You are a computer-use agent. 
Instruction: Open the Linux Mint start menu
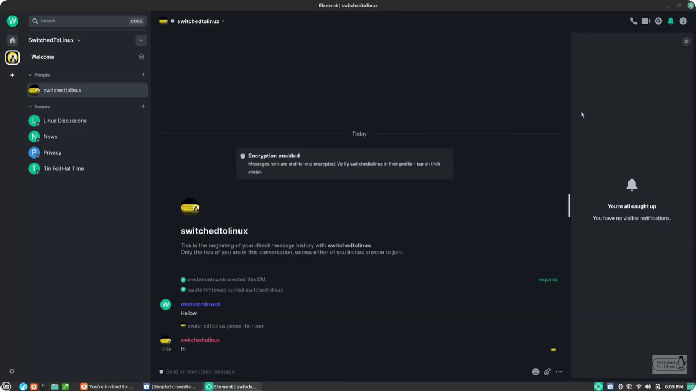pos(6,386)
